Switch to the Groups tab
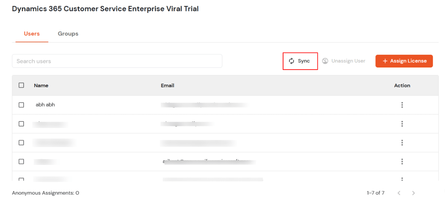Screen dimensions: 445x199 coord(68,33)
